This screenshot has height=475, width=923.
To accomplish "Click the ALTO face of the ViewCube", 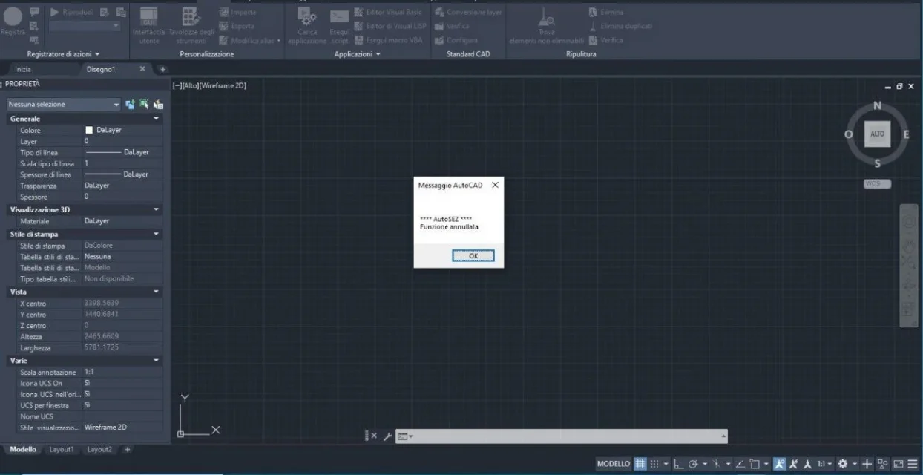I will coord(877,134).
